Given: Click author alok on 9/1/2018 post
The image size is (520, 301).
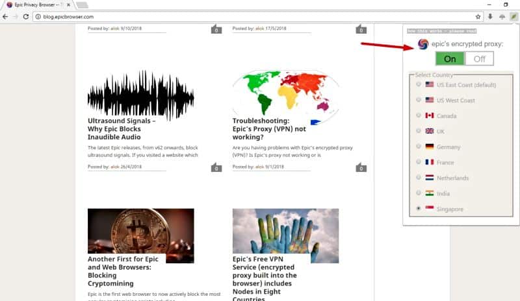Looking at the screenshot, I should (x=259, y=167).
